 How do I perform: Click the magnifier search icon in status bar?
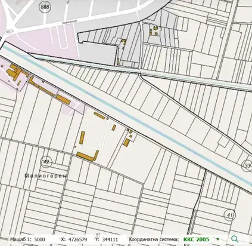point(235,239)
